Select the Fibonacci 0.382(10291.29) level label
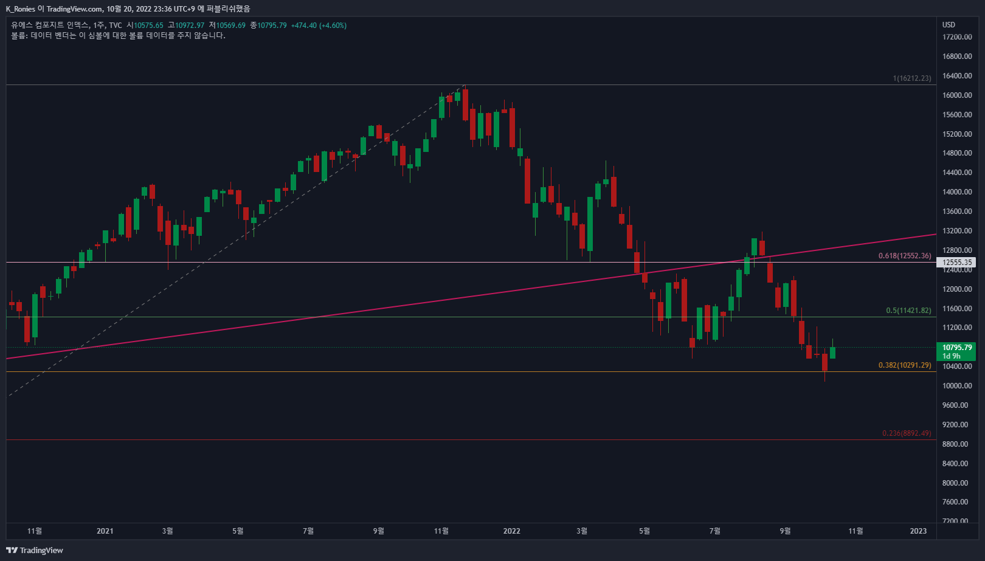 pyautogui.click(x=905, y=365)
